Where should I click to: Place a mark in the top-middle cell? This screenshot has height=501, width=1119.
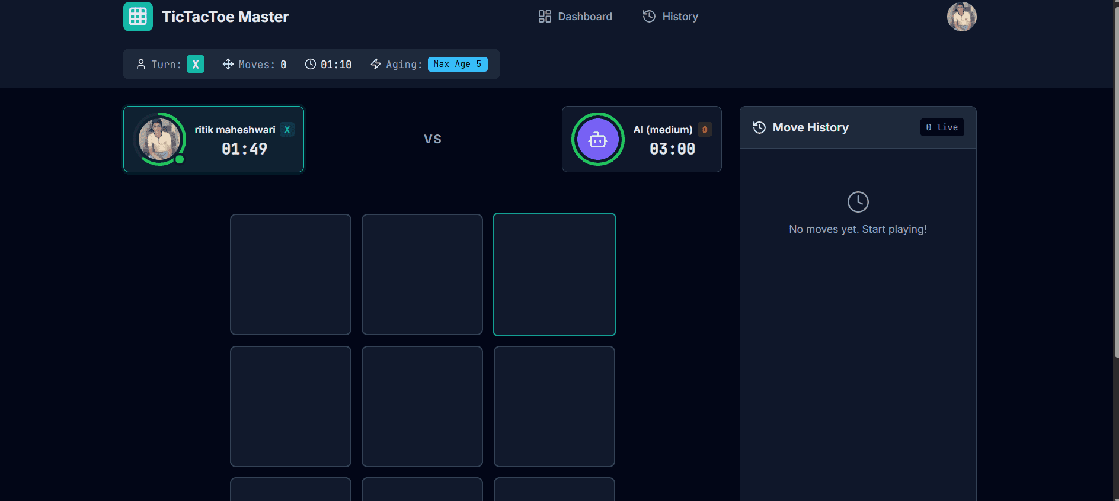[422, 274]
